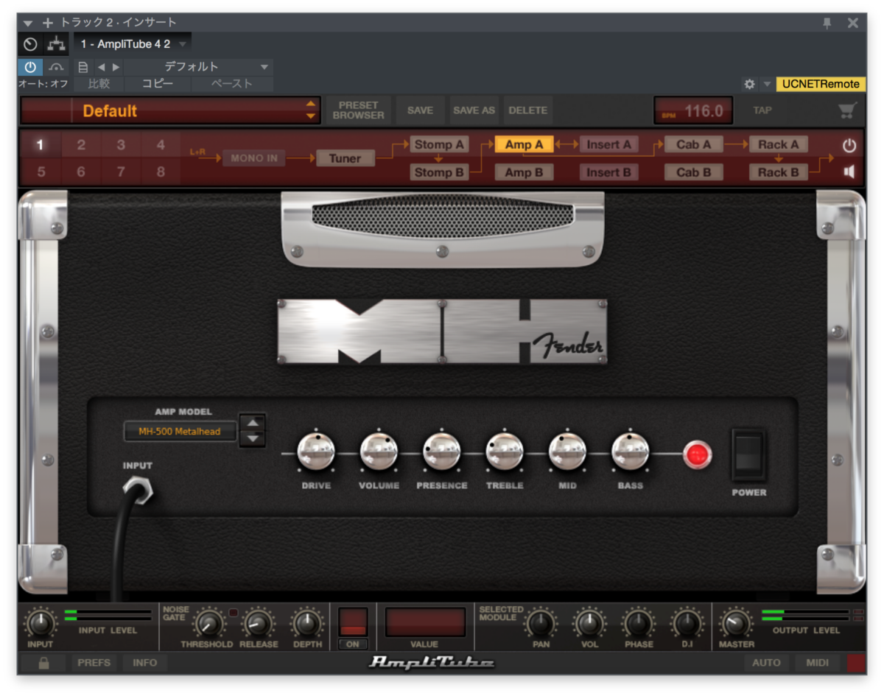Select the Rack A module
Viewport: 884px width, 696px height.
(x=779, y=145)
